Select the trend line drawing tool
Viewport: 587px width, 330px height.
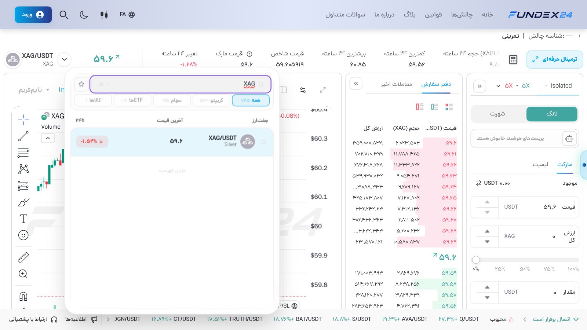click(23, 136)
